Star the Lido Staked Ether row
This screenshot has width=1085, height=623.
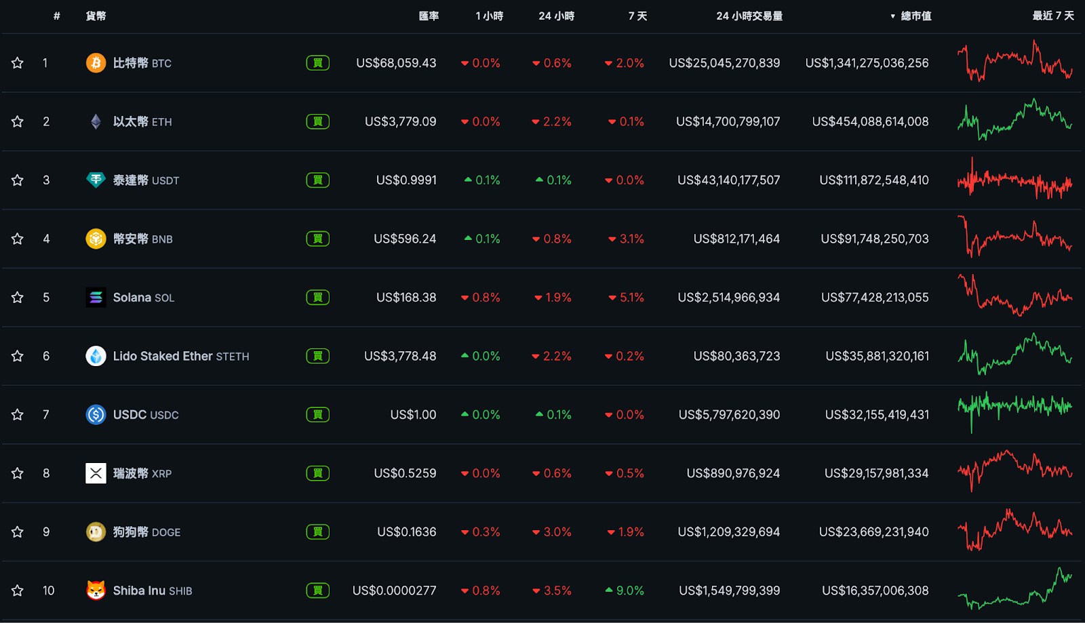[x=18, y=356]
